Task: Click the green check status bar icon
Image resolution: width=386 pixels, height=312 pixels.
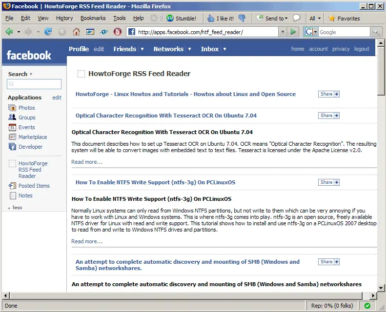Action: [367, 306]
